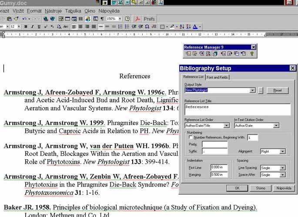298x217 pixels.
Task: Open the Line Spacing dropdown
Action: [x=283, y=168]
